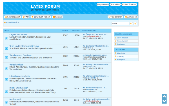The width and height of the screenshot is (169, 106).
Task: Open last post Re: Anhang Literaturverzeichn...
Action: click(x=96, y=64)
